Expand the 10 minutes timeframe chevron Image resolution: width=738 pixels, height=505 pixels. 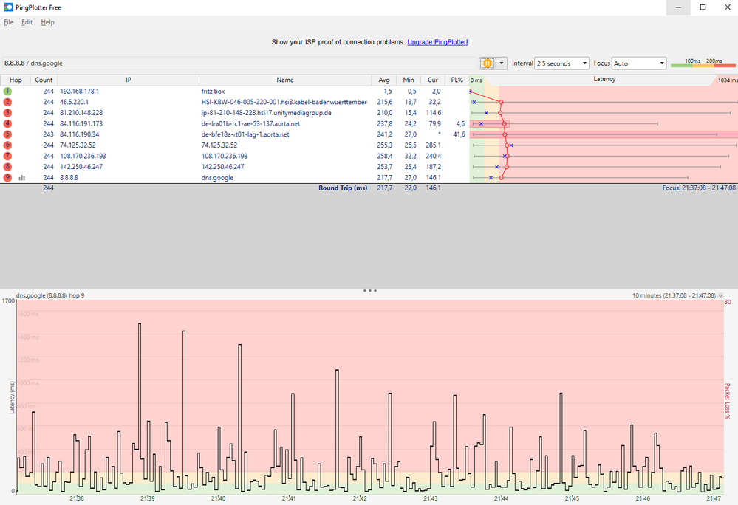[720, 296]
